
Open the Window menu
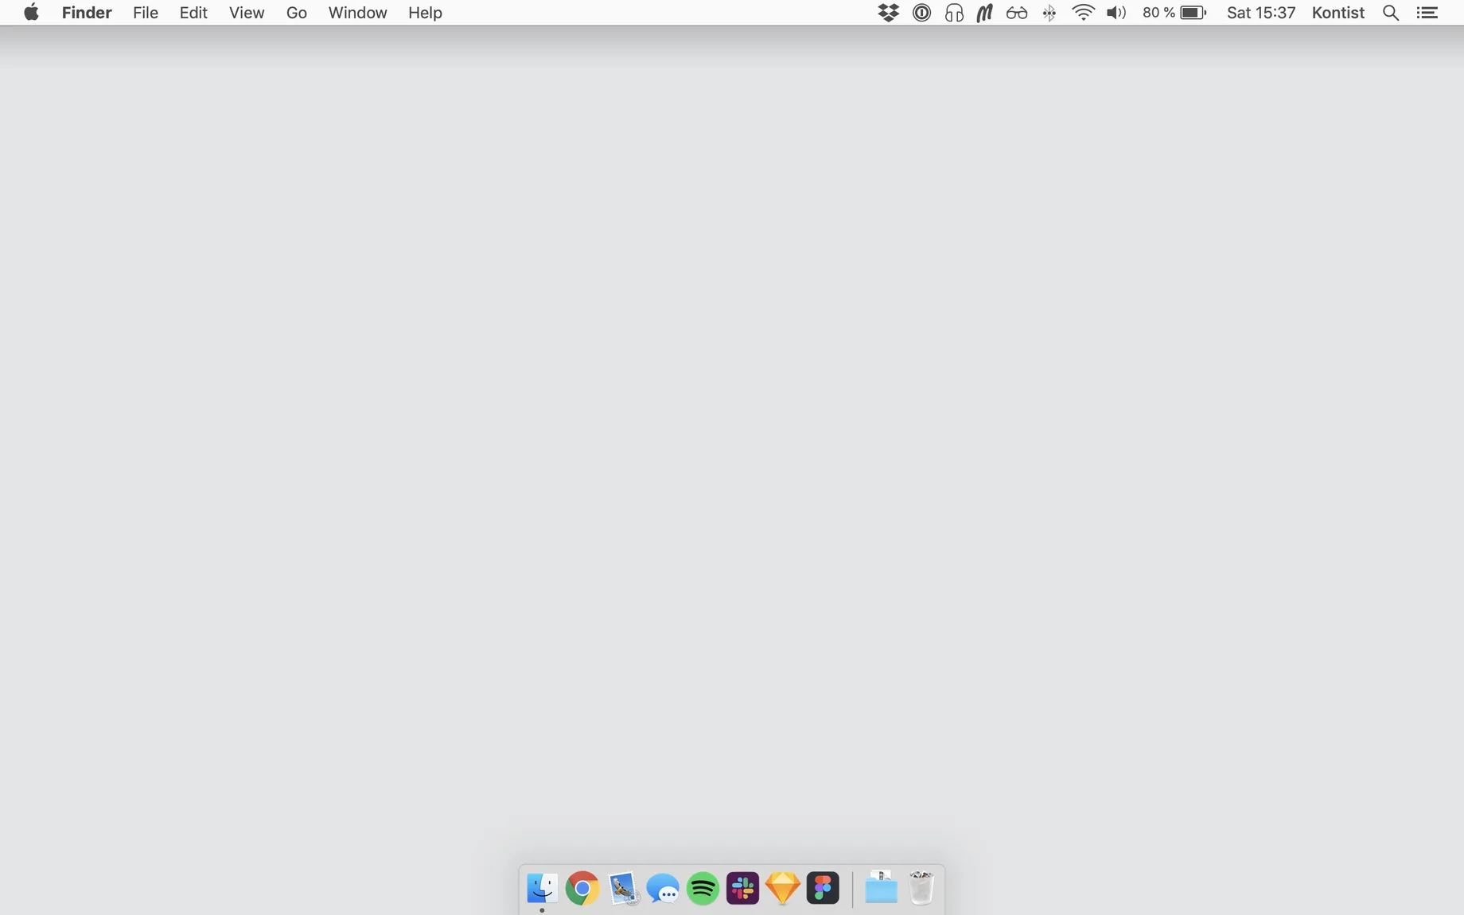tap(358, 13)
